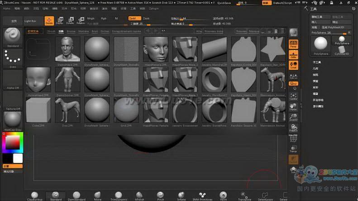Enable Zsub mode

coord(146,18)
